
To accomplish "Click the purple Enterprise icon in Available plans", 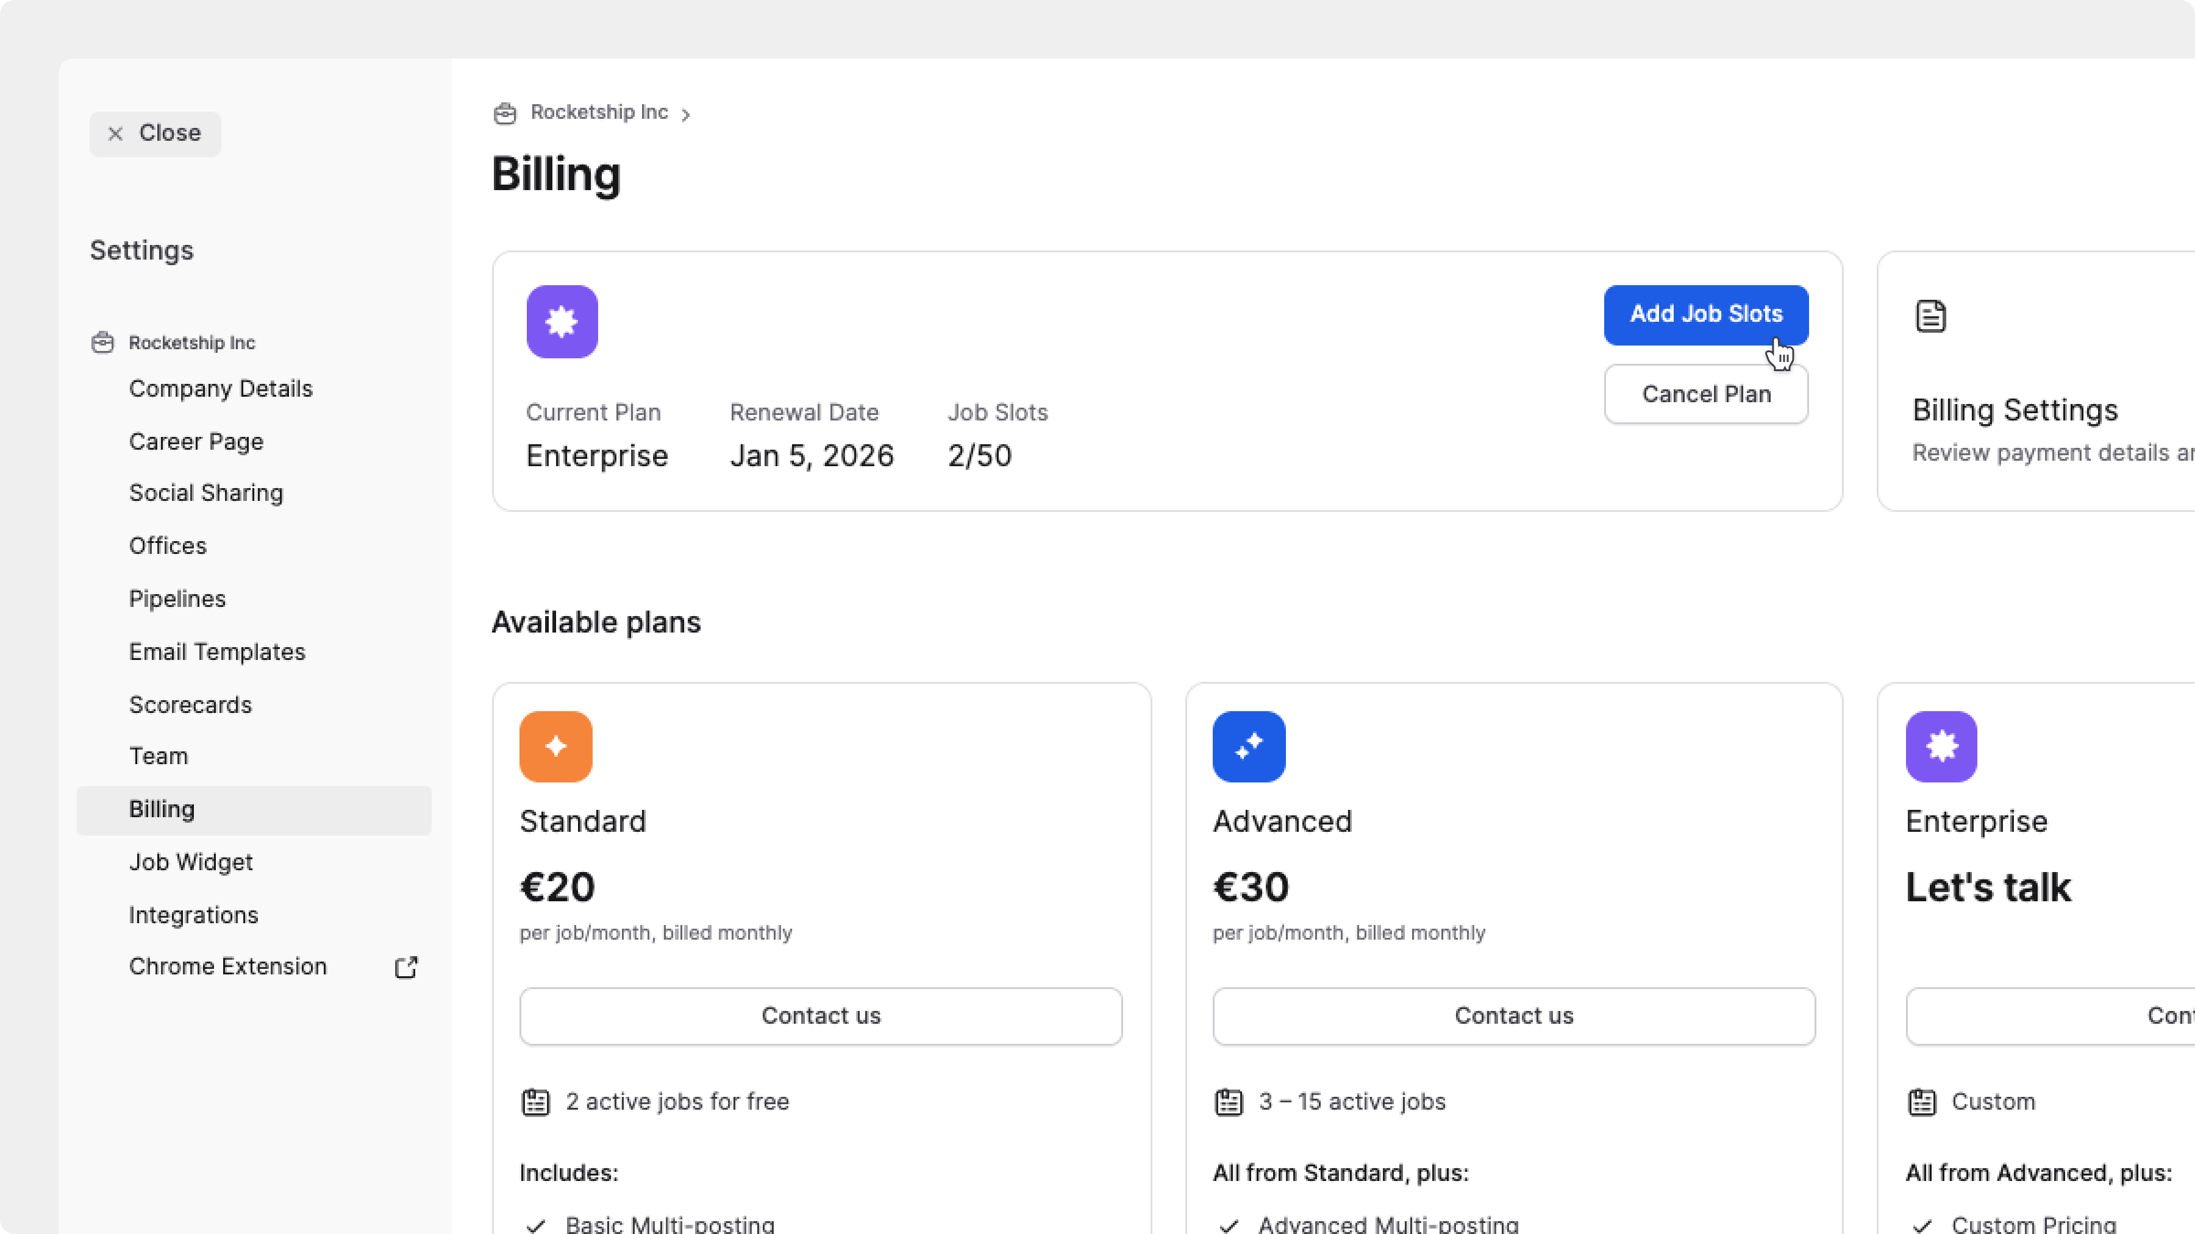I will tap(1941, 746).
